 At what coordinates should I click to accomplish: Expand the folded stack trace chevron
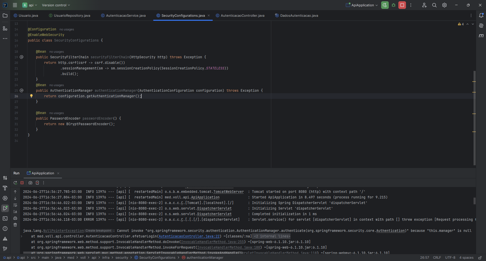[22, 236]
